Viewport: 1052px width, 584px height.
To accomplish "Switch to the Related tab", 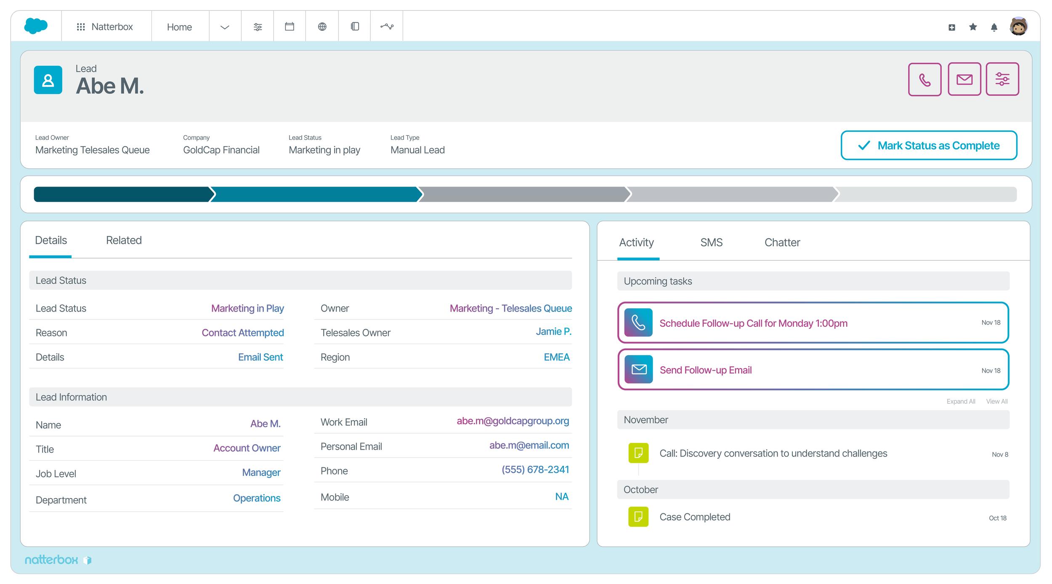I will click(124, 240).
